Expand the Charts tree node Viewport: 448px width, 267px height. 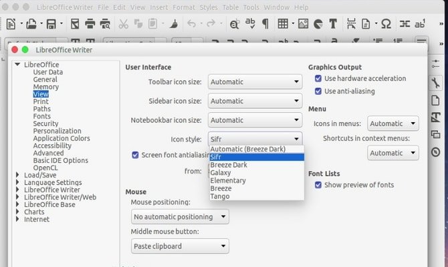17,212
